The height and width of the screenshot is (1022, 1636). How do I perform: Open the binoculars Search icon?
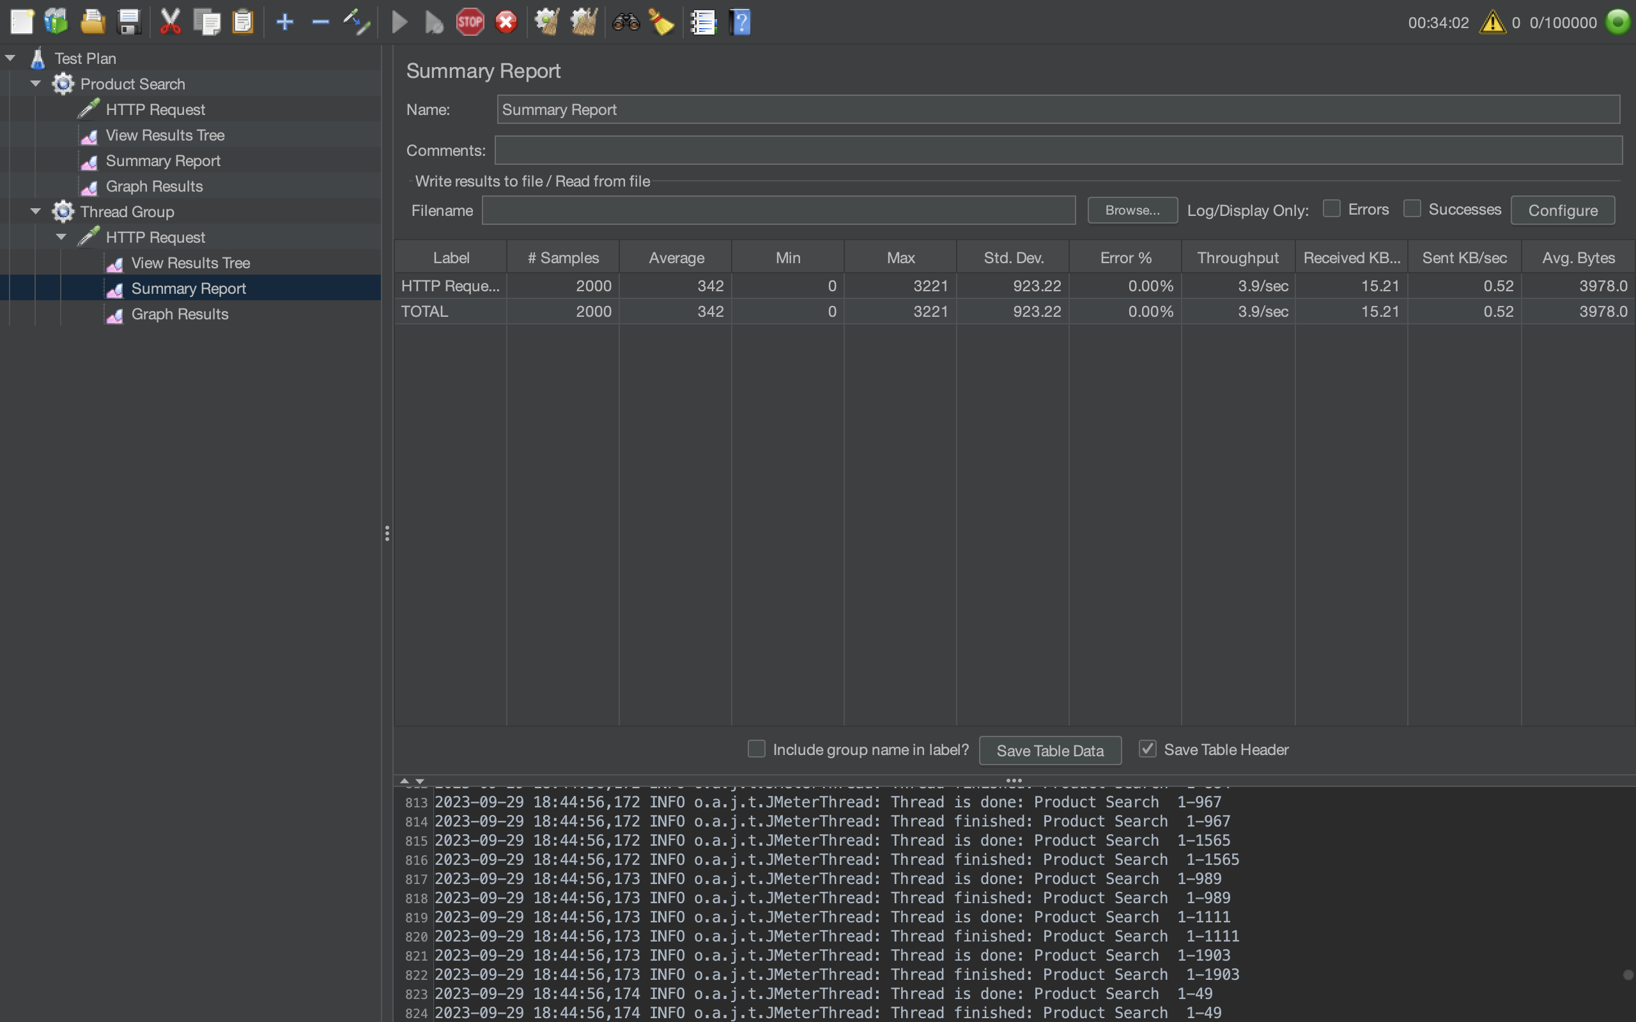click(x=626, y=22)
